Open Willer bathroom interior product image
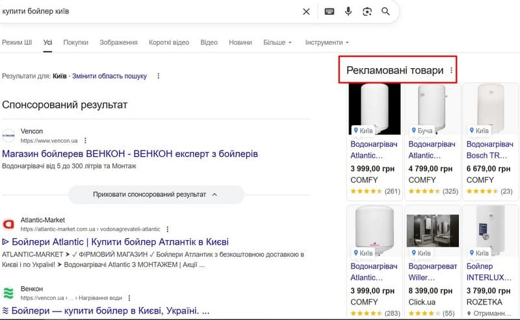 coord(432,231)
